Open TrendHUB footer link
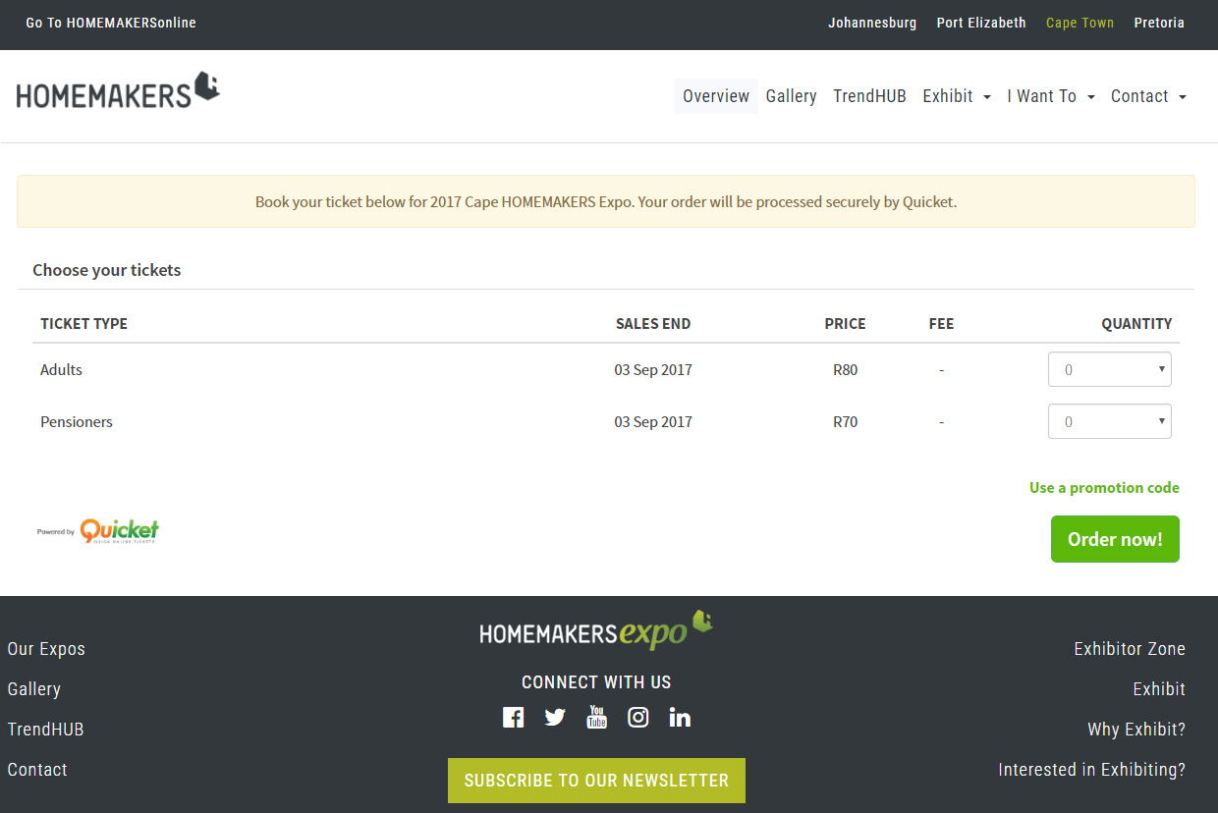This screenshot has width=1218, height=813. (46, 730)
